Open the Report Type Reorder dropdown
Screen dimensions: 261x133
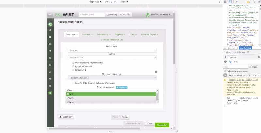tap(112, 50)
